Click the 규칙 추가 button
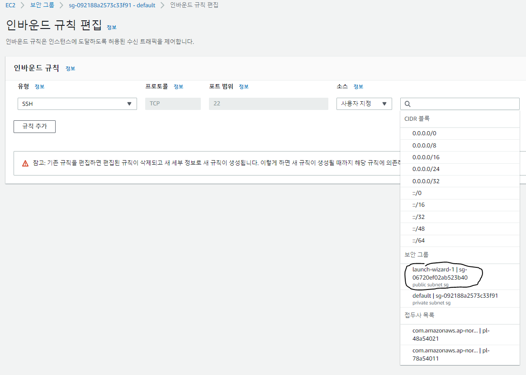526x375 pixels. click(x=34, y=126)
